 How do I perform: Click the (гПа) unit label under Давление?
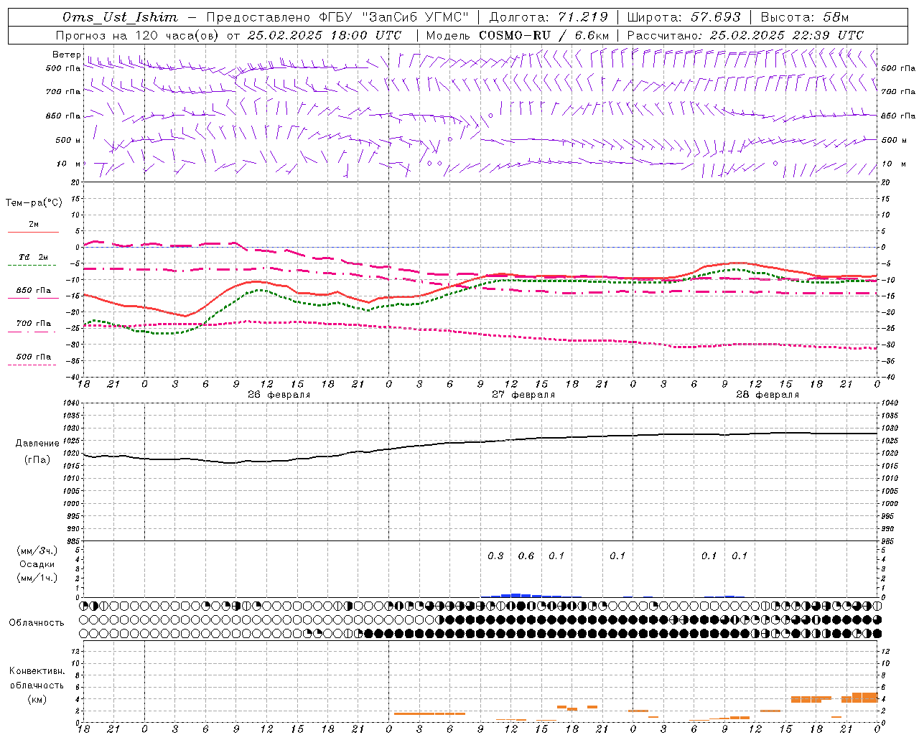(x=37, y=459)
